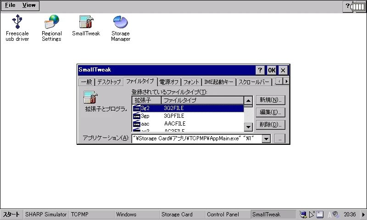Switch to Storage Card in the taskbar
The width and height of the screenshot is (367, 220).
182,214
